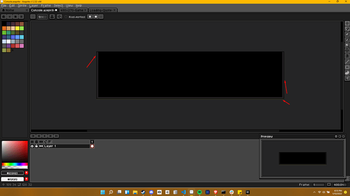The width and height of the screenshot is (350, 196).
Task: Click the foreground color warning icon
Action: coord(26,173)
